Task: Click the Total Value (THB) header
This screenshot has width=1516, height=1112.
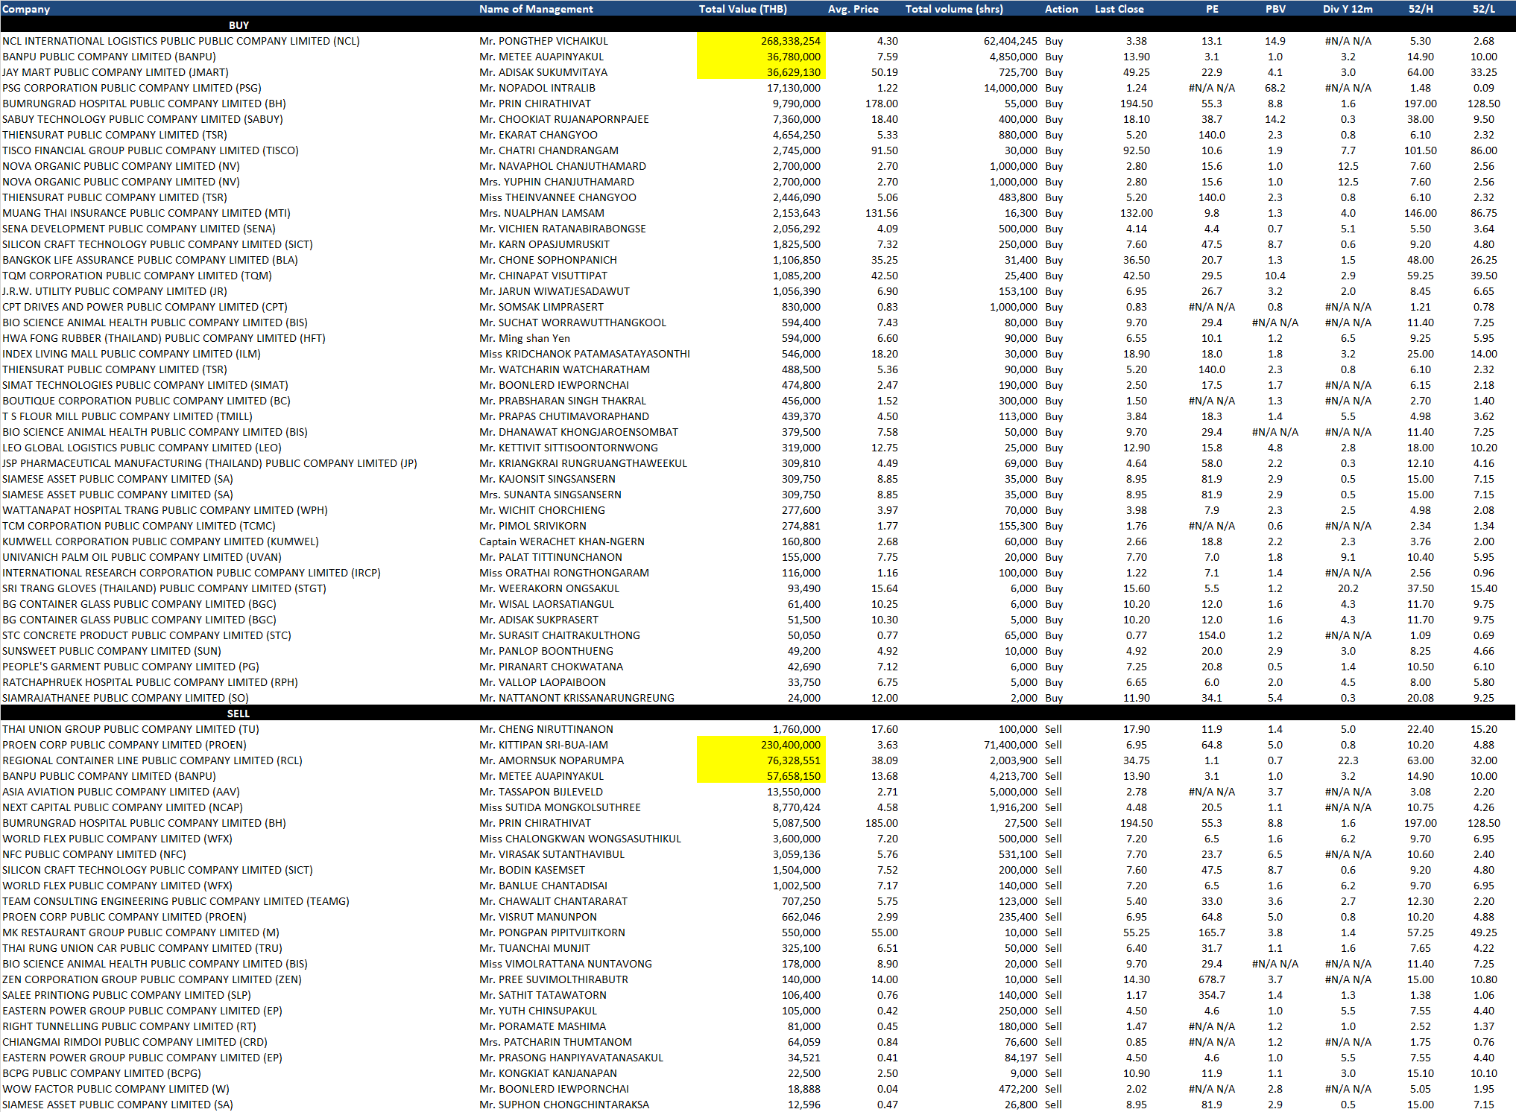Action: click(742, 9)
